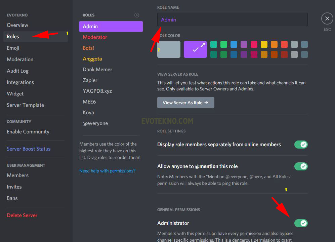Click View Server As Role button
The height and width of the screenshot is (242, 335).
185,103
